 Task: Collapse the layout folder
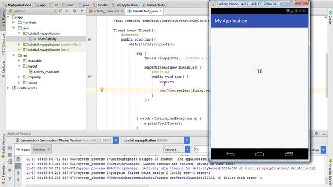(19, 66)
